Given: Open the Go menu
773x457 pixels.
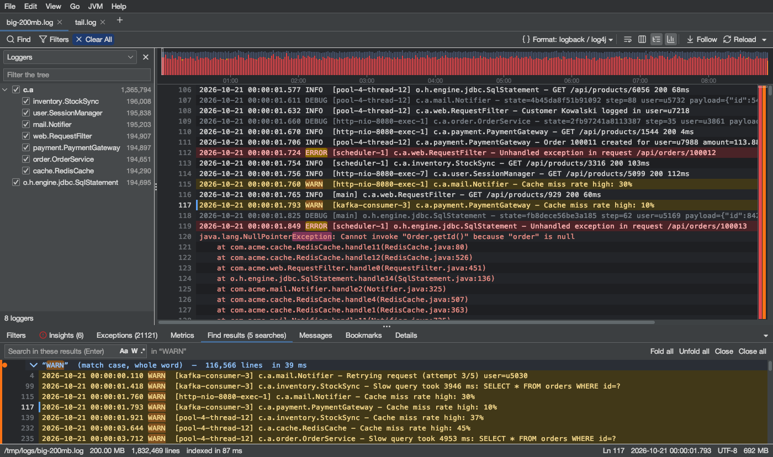Looking at the screenshot, I should tap(75, 6).
